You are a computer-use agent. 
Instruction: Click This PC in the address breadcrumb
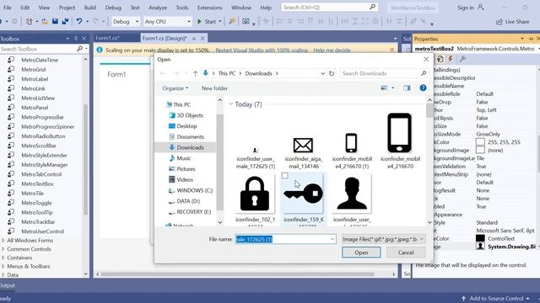click(x=227, y=73)
